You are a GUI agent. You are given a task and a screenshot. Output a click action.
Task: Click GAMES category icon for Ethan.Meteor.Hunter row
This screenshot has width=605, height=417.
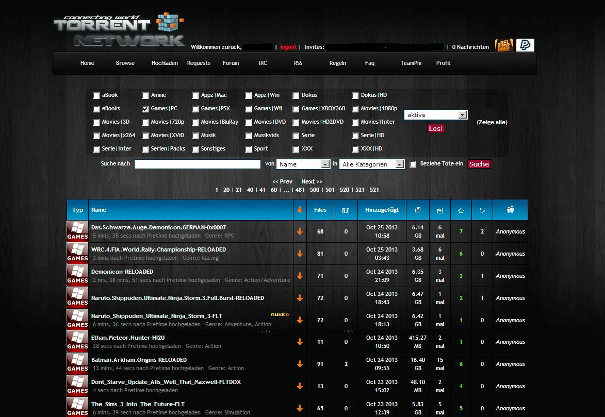pos(77,341)
